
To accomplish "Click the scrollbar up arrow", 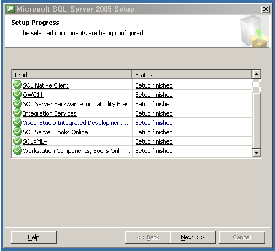I will [257, 74].
